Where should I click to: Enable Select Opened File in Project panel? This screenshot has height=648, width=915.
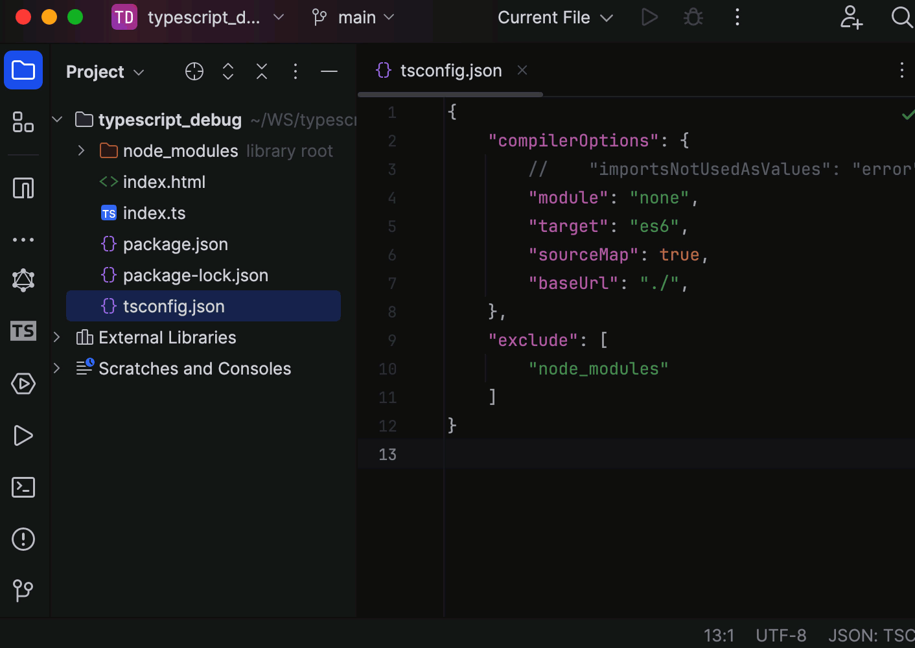point(194,71)
